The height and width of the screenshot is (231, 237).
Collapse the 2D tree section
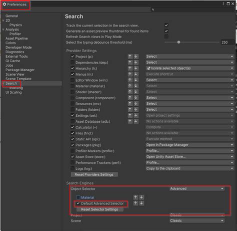tap(3, 21)
